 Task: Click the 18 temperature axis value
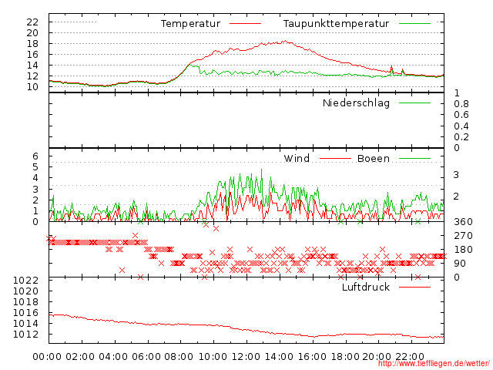point(32,44)
